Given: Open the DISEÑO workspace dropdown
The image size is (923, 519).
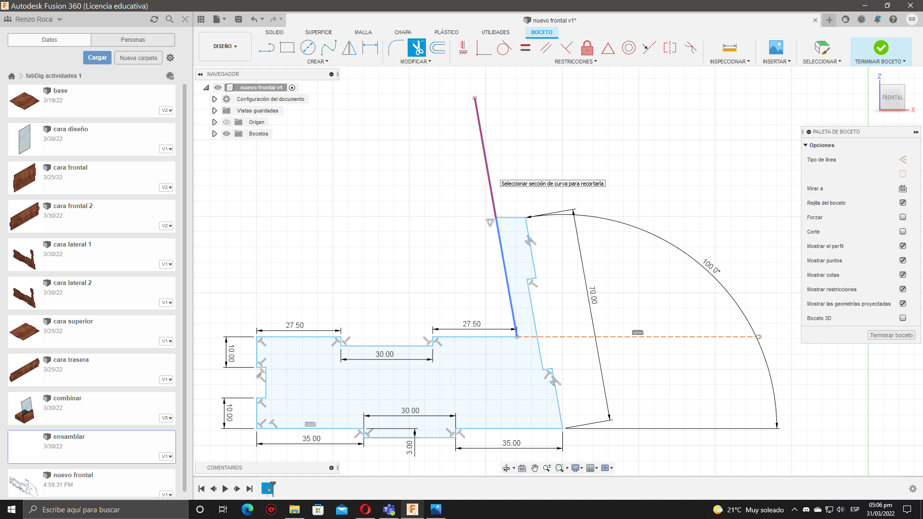Looking at the screenshot, I should (x=225, y=47).
